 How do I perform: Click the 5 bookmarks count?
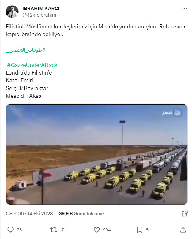click(147, 230)
